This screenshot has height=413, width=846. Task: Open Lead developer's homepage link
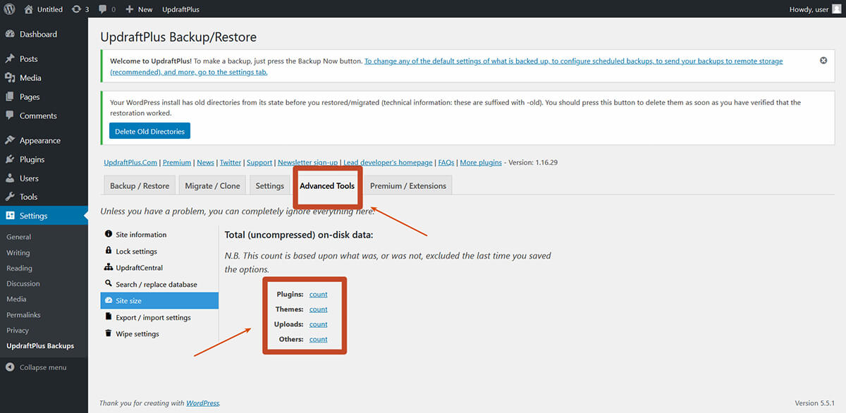pyautogui.click(x=388, y=163)
